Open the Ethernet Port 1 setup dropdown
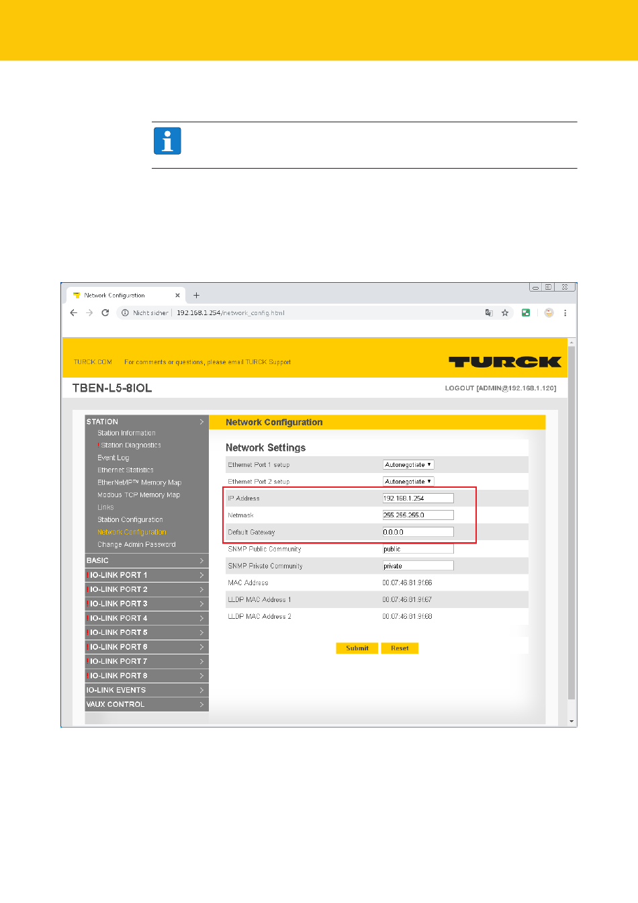This screenshot has height=903, width=638. coord(408,465)
